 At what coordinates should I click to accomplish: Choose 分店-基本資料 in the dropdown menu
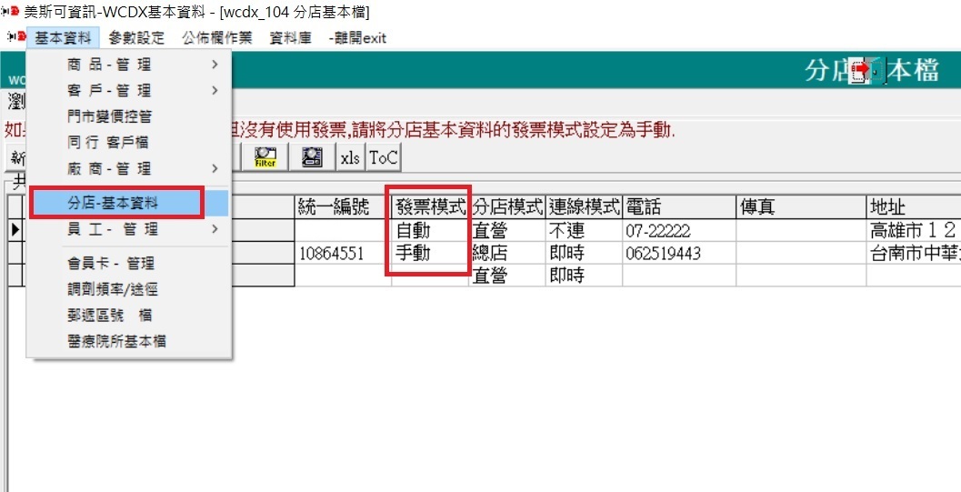point(129,204)
